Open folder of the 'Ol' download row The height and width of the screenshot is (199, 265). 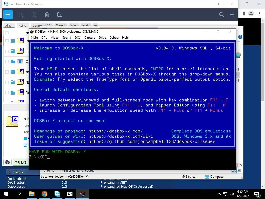(x=13, y=62)
